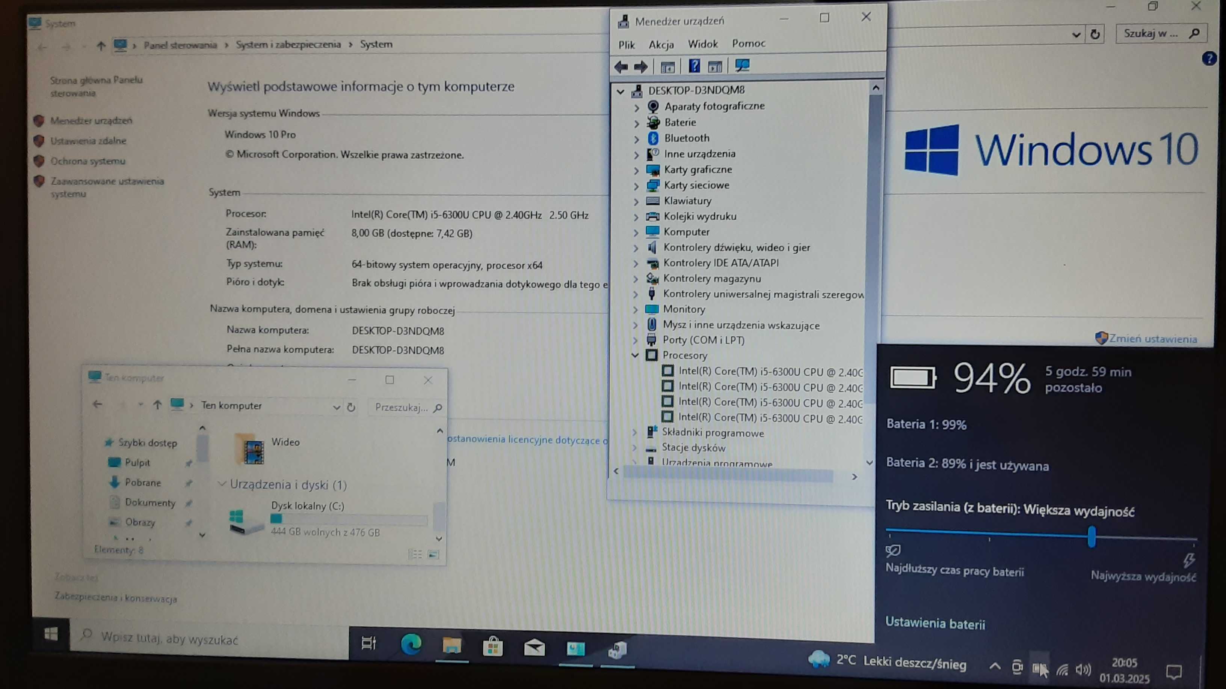The image size is (1226, 689).
Task: Click back arrow in Ten komputer window
Action: [97, 404]
